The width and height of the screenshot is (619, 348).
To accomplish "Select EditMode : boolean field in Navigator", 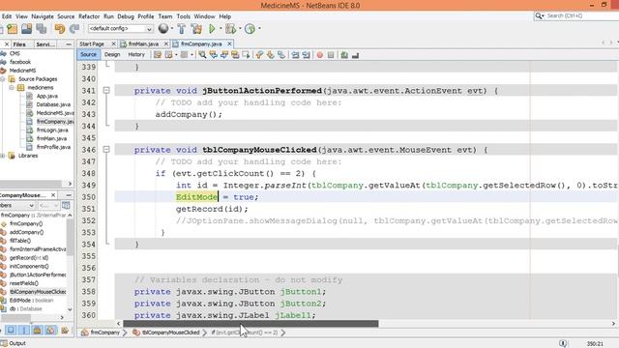I will [x=32, y=301].
